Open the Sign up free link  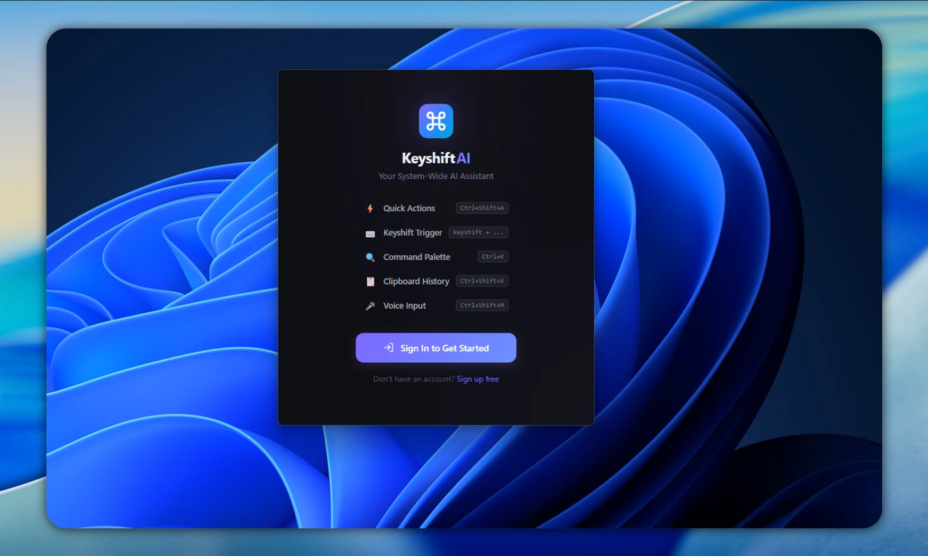(478, 379)
